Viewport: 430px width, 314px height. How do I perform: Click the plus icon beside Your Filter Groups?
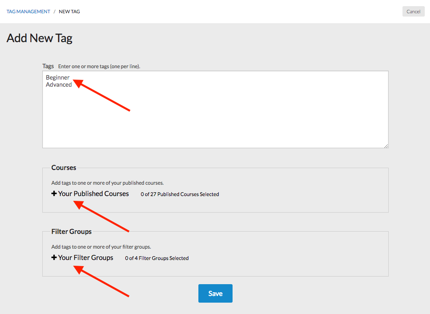coord(54,257)
